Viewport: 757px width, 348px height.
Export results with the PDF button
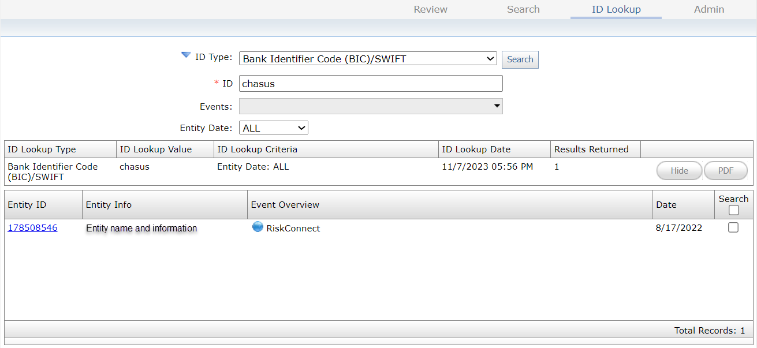(726, 171)
